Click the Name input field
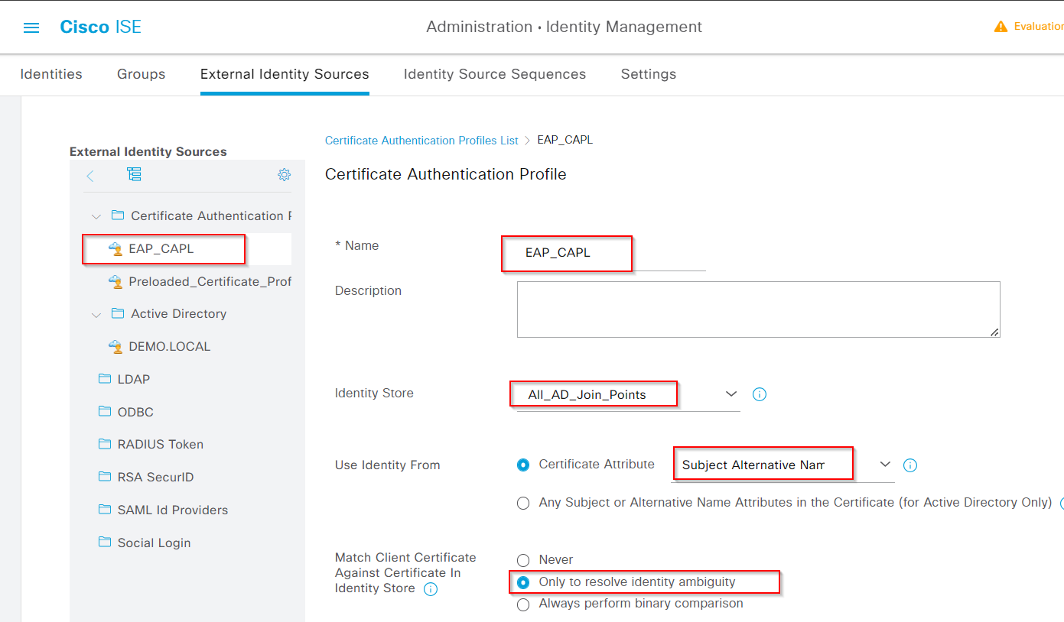 point(612,253)
